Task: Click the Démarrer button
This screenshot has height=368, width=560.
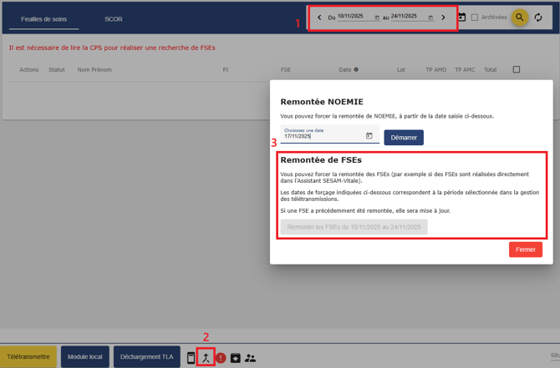Action: 404,138
